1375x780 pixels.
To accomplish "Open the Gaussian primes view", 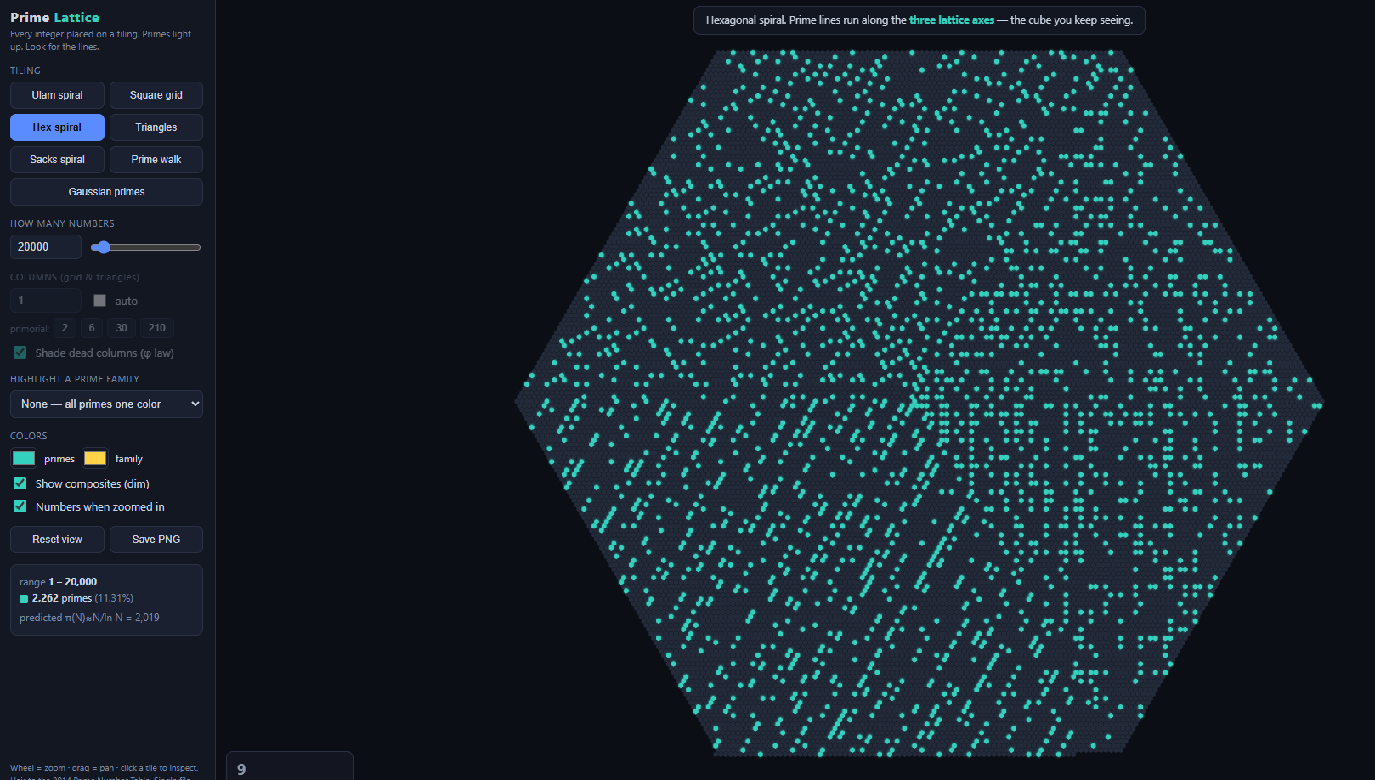I will [x=106, y=192].
